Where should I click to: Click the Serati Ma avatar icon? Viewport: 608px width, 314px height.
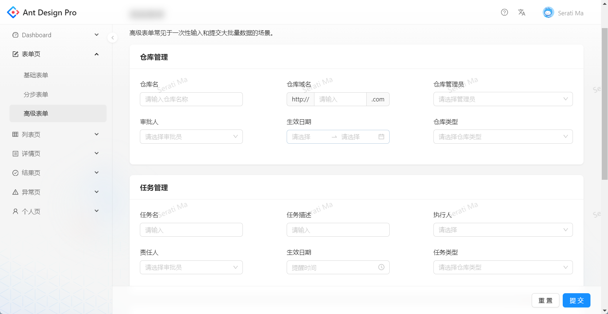(x=548, y=12)
